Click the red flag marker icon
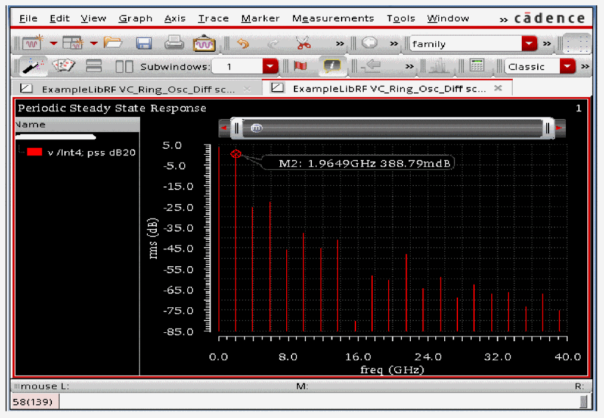 300,66
